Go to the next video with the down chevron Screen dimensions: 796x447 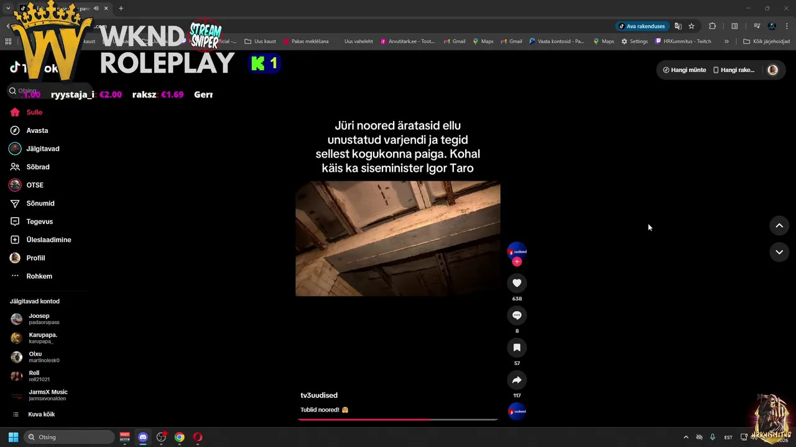coord(779,252)
